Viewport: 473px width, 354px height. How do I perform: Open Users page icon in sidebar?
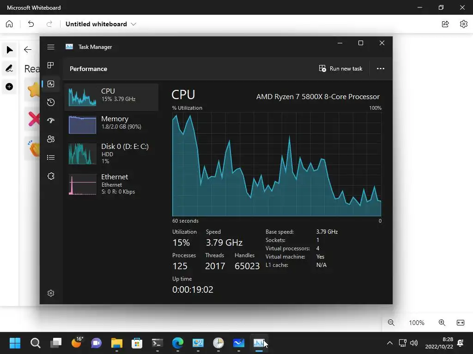coord(51,139)
